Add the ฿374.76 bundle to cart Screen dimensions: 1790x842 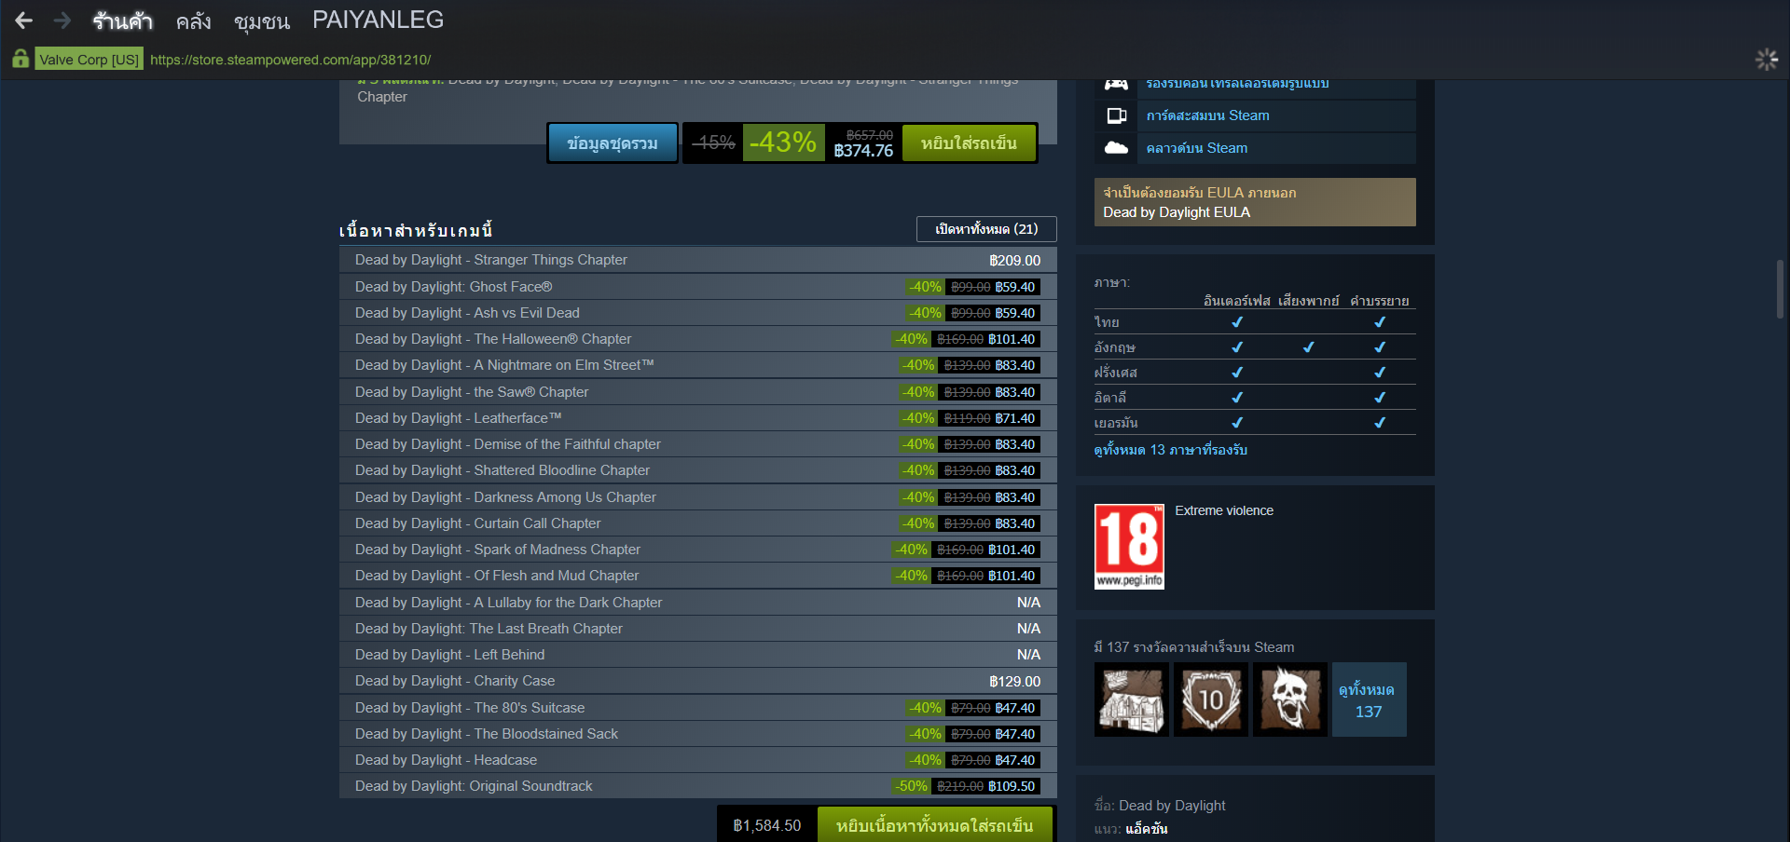969,143
